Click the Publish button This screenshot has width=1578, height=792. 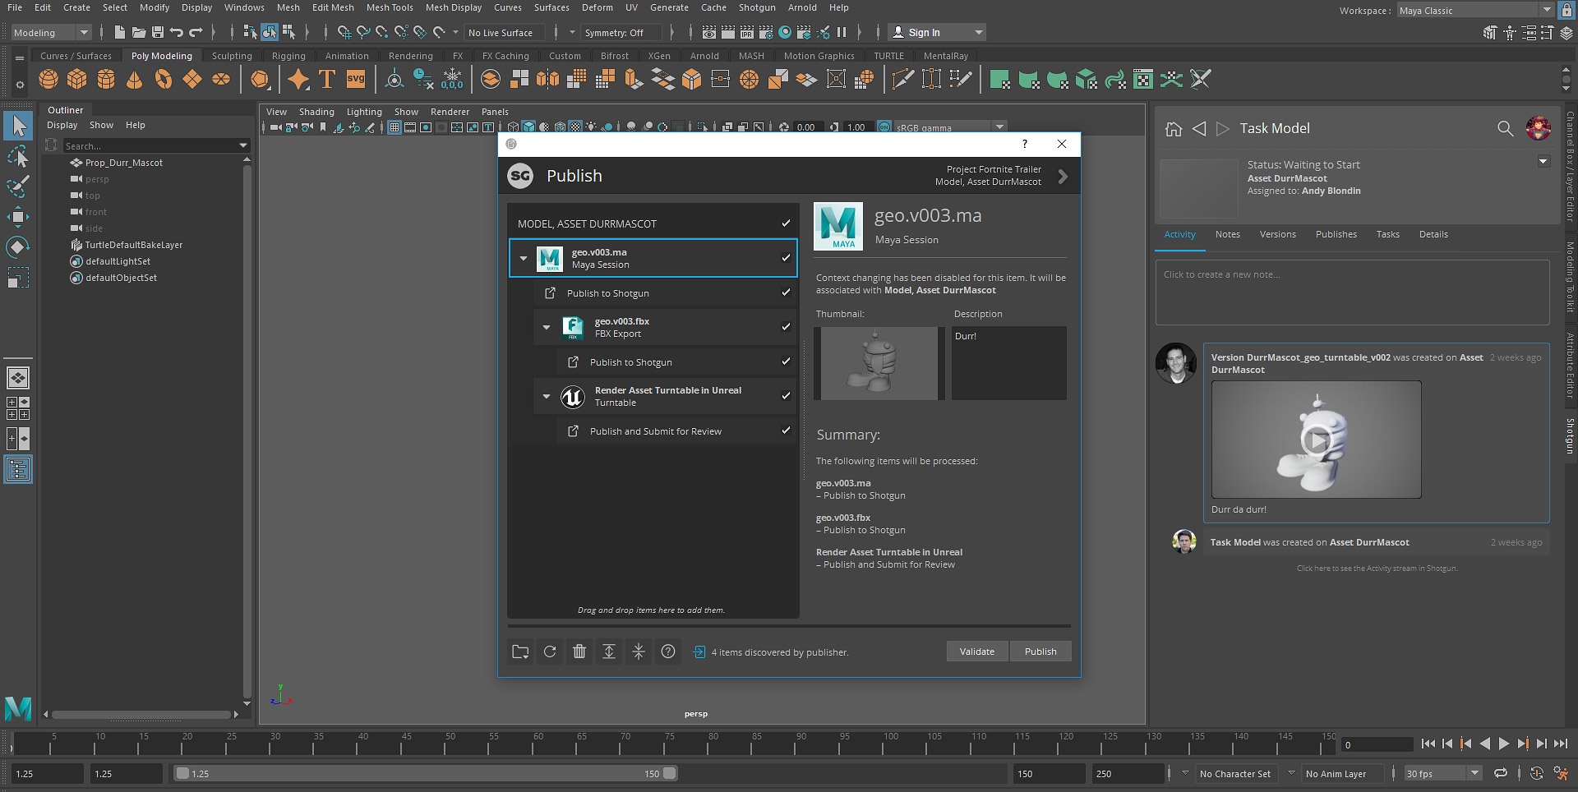click(1040, 652)
